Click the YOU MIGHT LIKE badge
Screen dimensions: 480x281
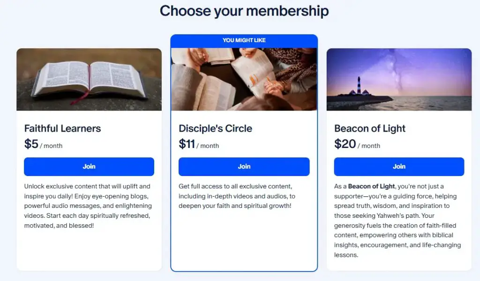pos(244,40)
